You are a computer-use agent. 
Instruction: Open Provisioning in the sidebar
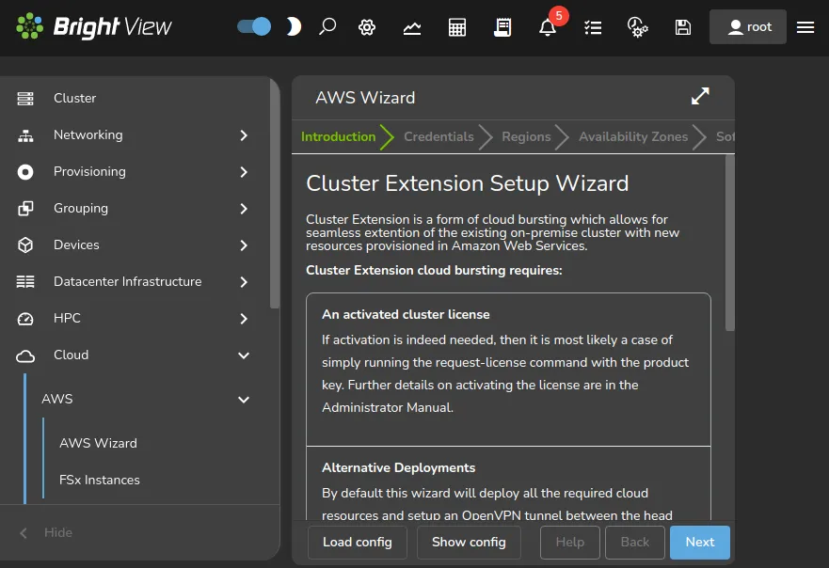coord(89,172)
